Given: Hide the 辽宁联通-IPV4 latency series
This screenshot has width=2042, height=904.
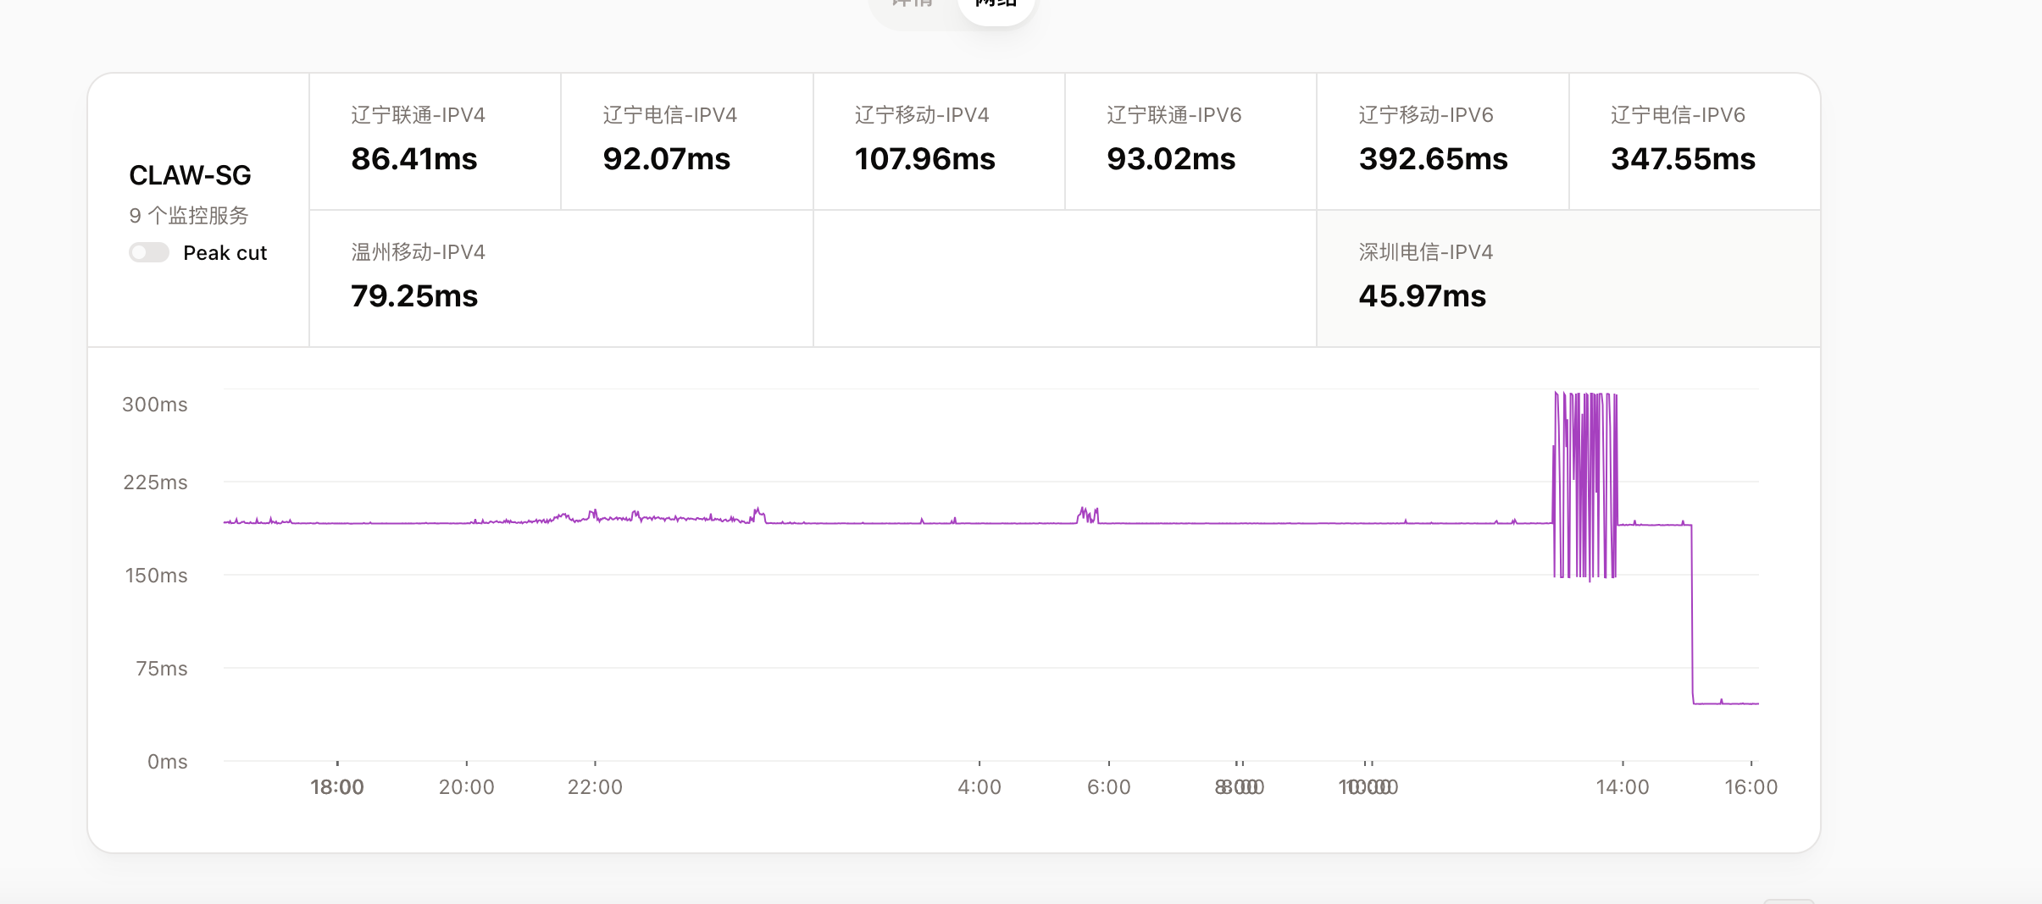Looking at the screenshot, I should click(434, 140).
